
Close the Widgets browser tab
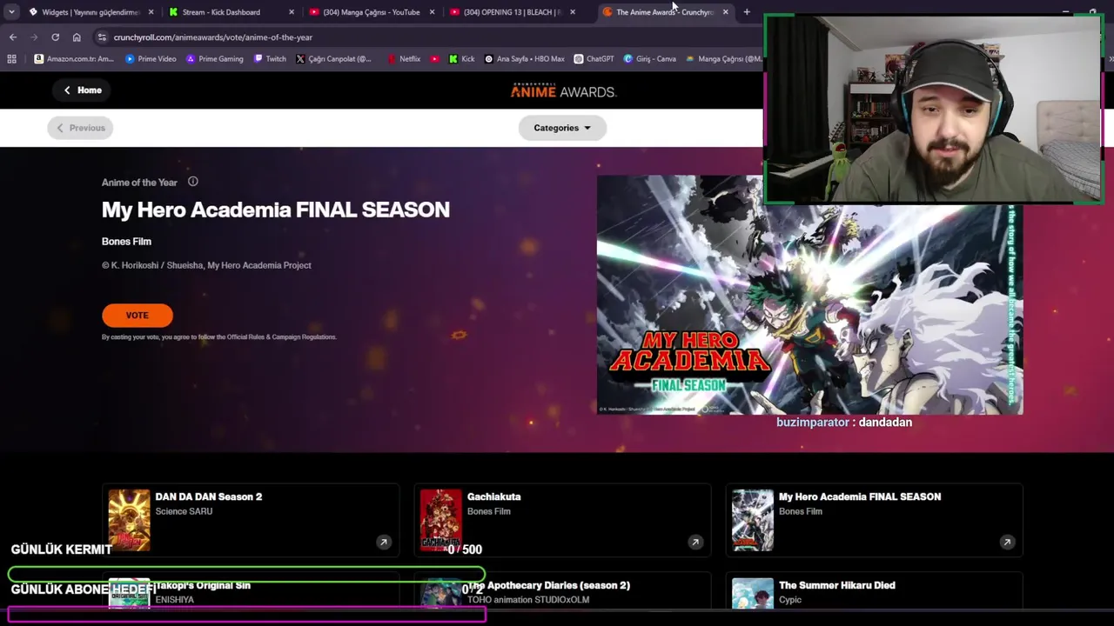click(x=151, y=12)
